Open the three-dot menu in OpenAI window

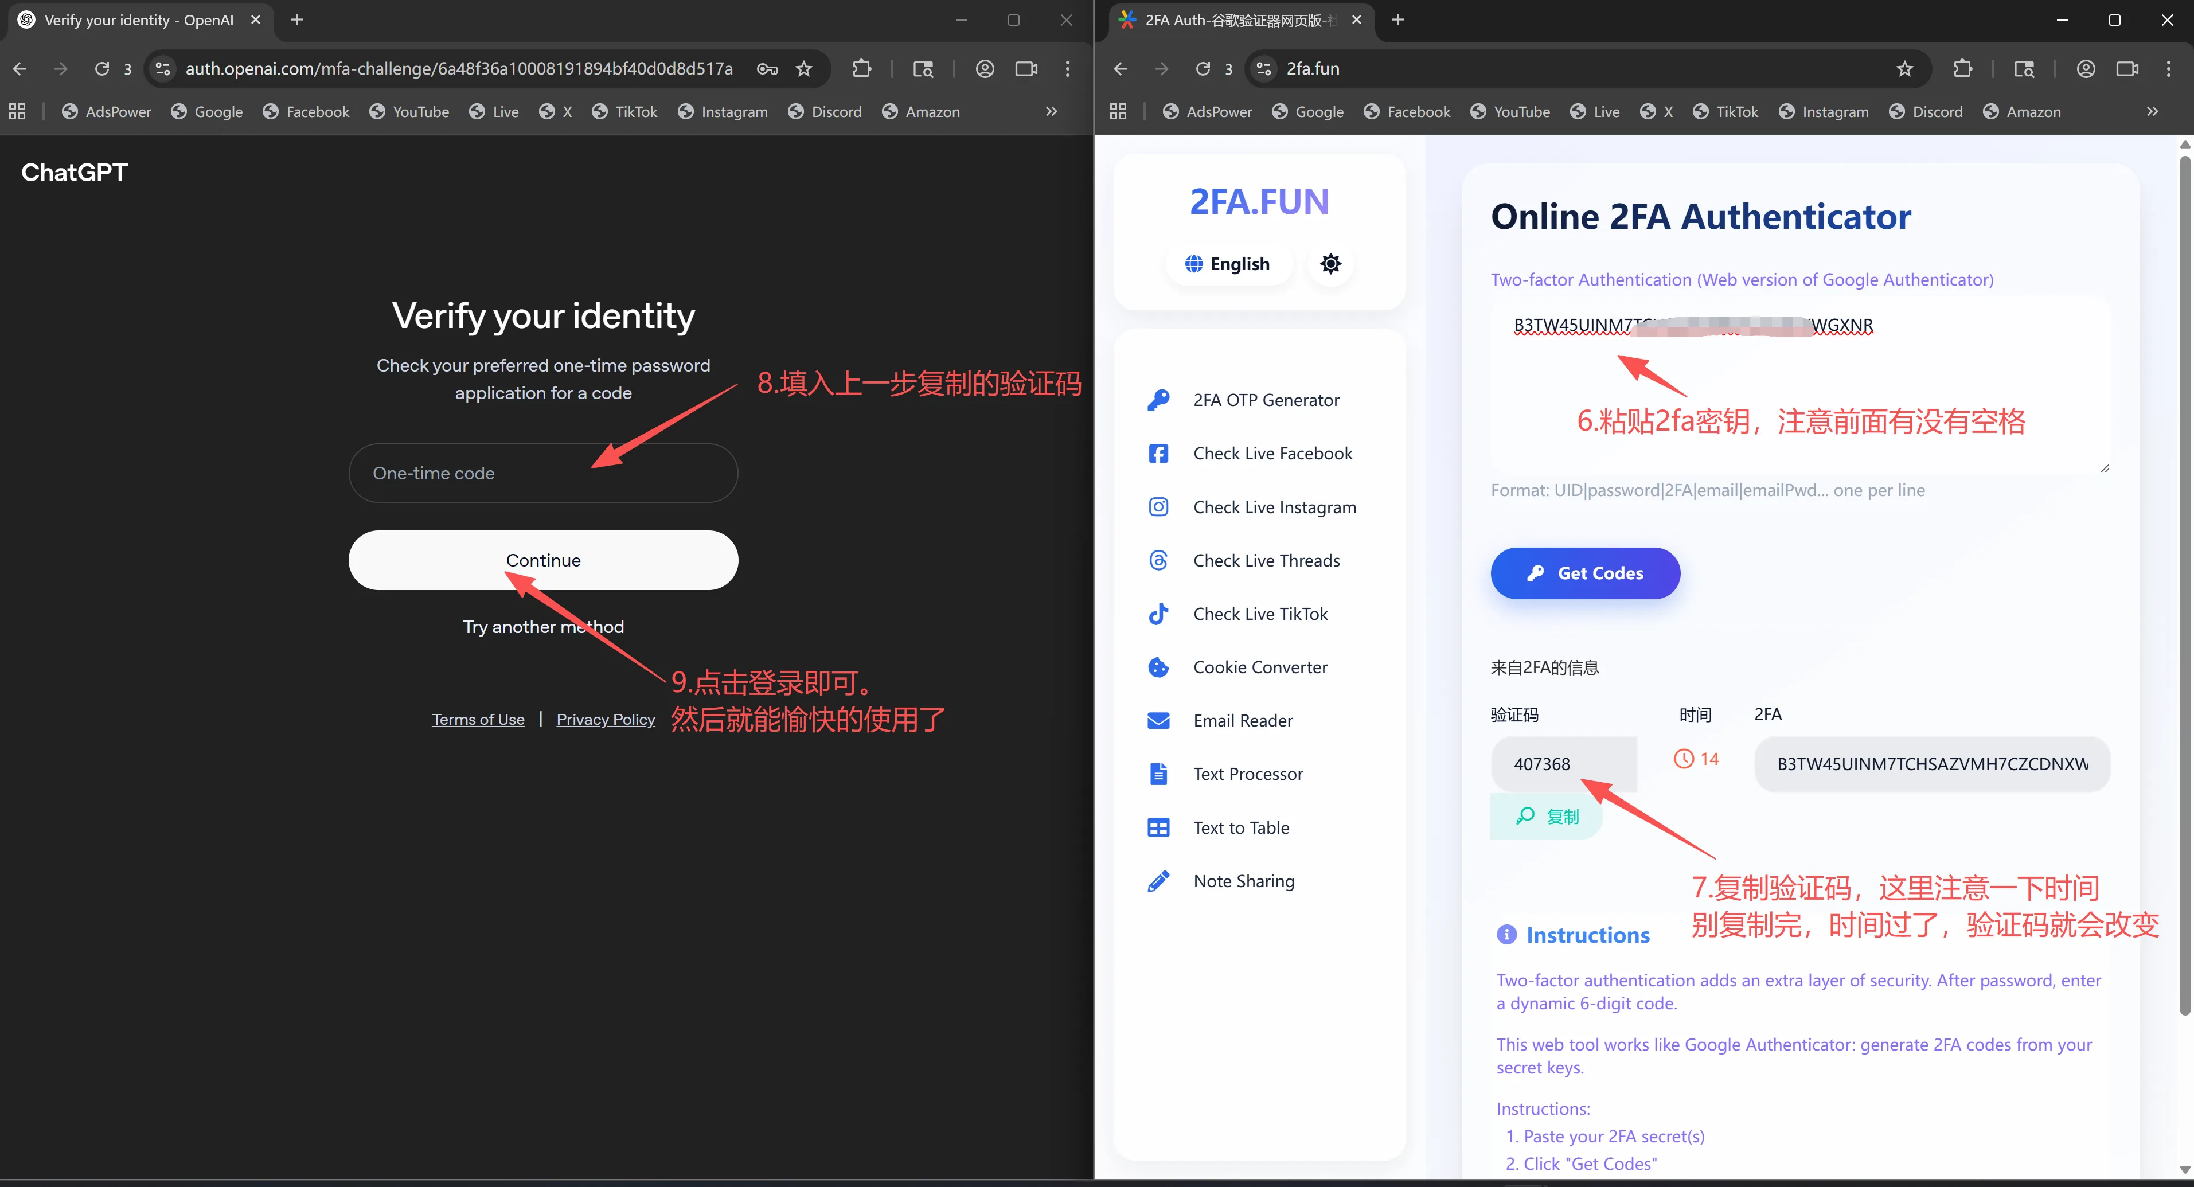[x=1067, y=69]
